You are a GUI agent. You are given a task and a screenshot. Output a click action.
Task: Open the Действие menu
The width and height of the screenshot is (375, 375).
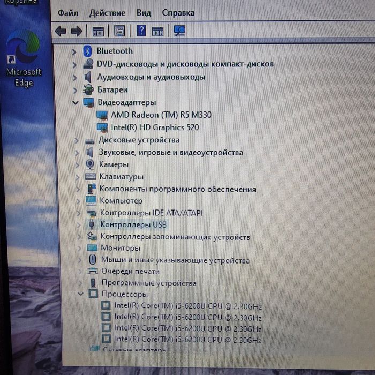(107, 13)
